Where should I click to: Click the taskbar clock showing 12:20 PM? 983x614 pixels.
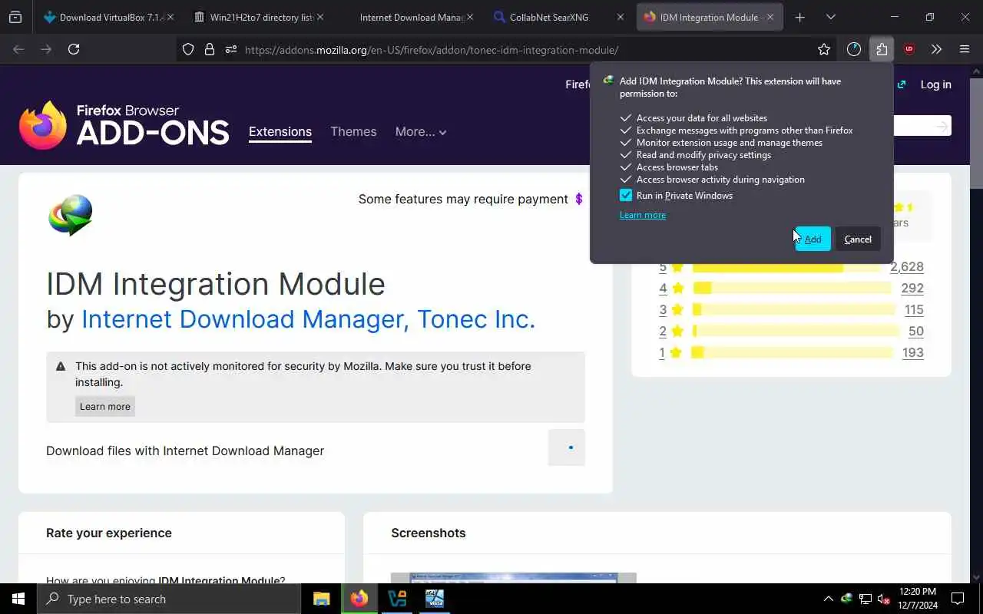[x=917, y=599]
